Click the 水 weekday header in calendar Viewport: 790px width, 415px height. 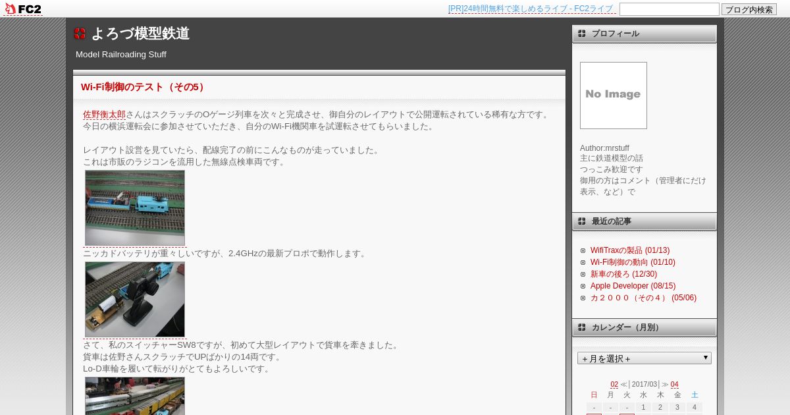coord(643,395)
